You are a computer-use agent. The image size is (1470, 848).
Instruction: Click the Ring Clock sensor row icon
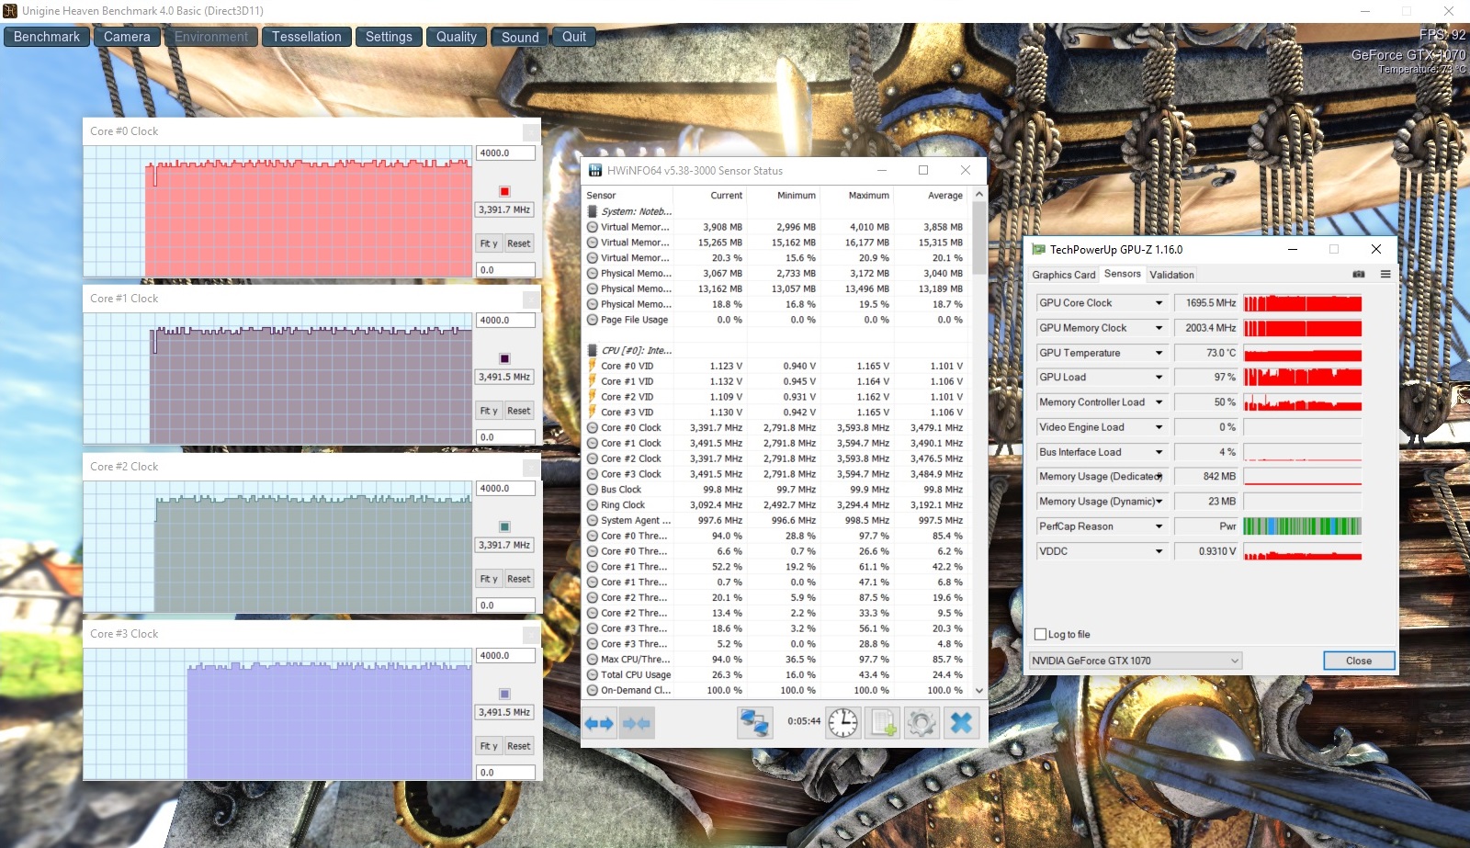(x=592, y=504)
